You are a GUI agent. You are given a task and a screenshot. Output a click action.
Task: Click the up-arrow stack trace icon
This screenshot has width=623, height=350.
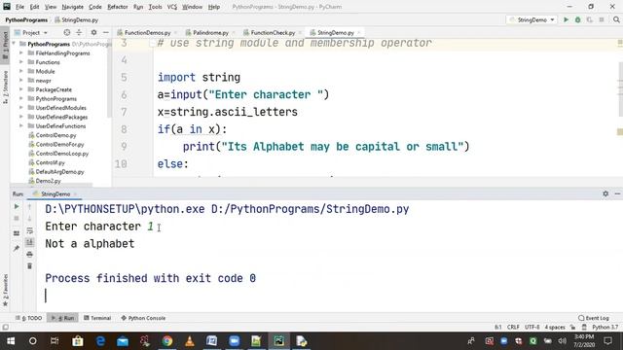click(29, 206)
